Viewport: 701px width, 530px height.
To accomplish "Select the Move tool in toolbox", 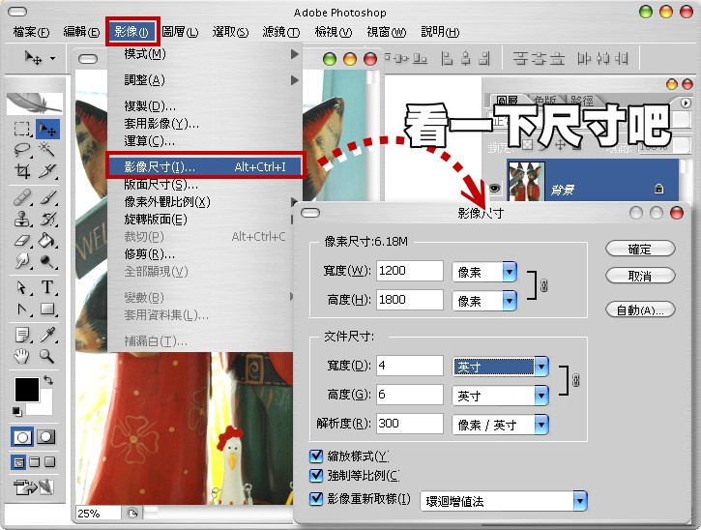I will click(x=47, y=129).
